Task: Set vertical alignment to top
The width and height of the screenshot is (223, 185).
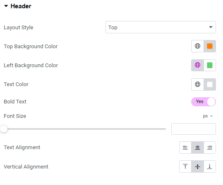Action: tap(185, 166)
